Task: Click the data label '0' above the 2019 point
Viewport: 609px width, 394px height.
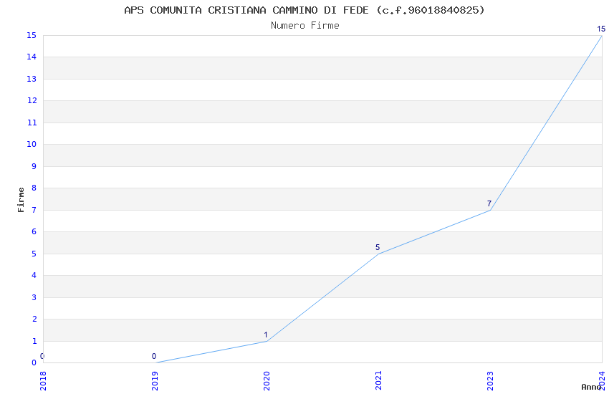Action: point(154,356)
